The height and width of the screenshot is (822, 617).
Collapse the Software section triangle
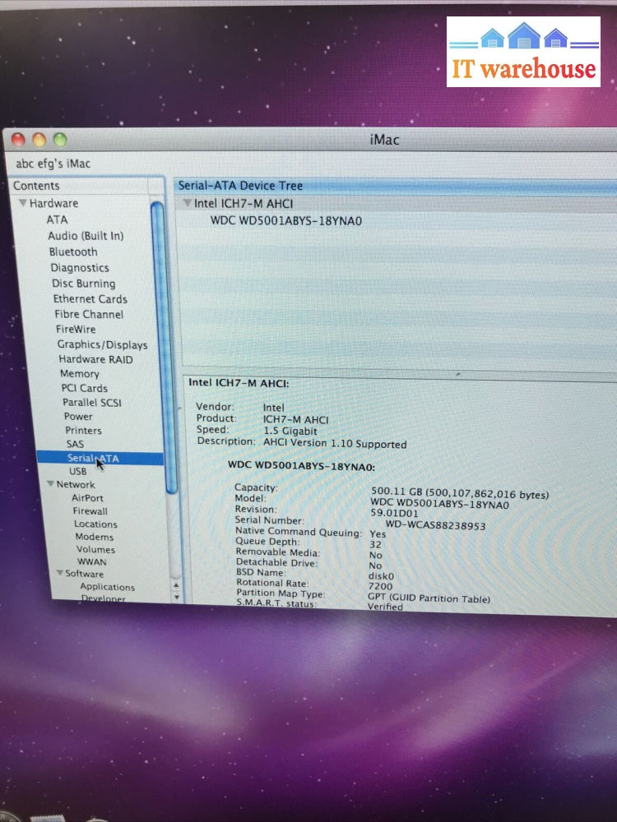[x=60, y=574]
